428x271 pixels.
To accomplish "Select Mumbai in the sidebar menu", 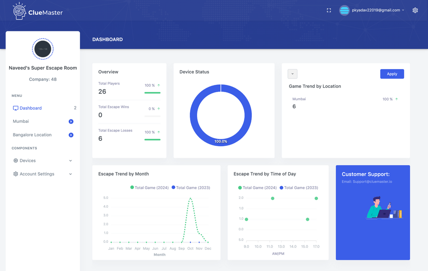I will pos(21,121).
